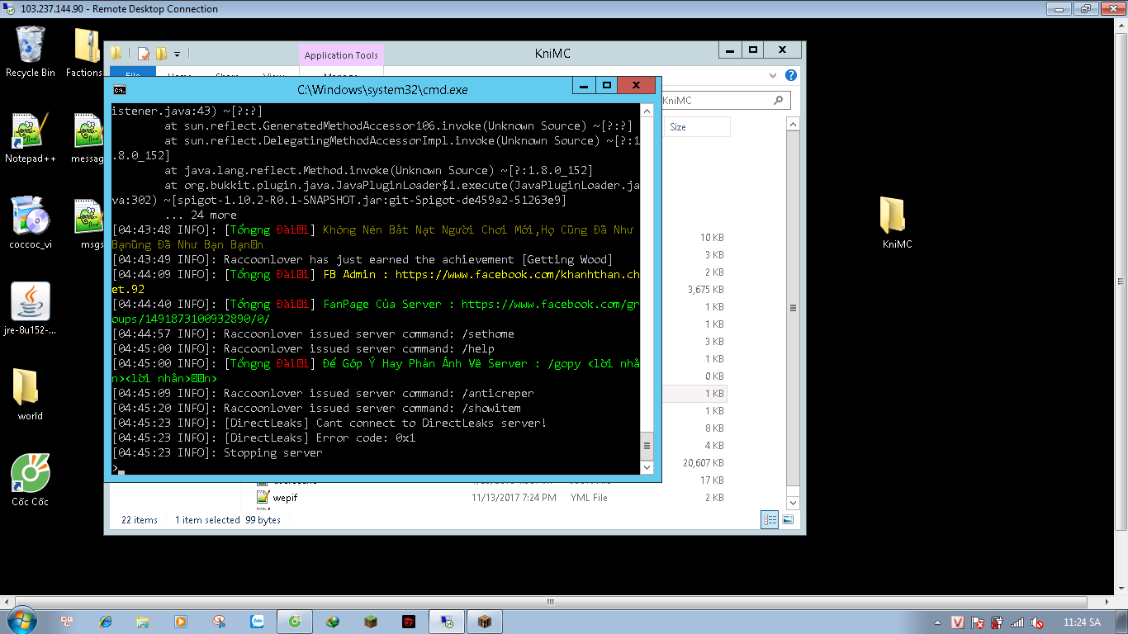This screenshot has height=634, width=1128.
Task: Open the Recycle Bin desktop icon
Action: pyautogui.click(x=31, y=46)
